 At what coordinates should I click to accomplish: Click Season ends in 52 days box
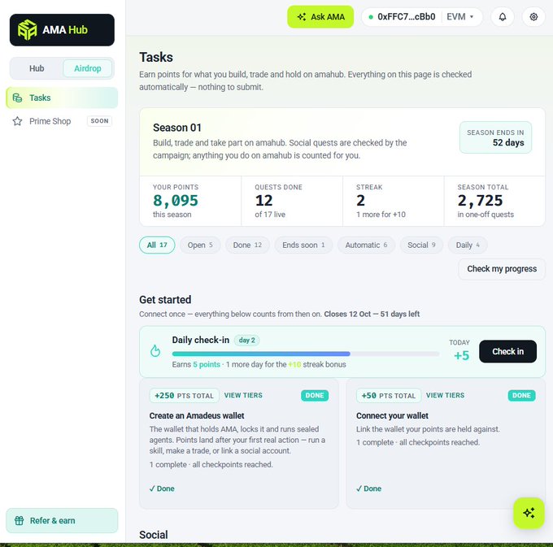pyautogui.click(x=495, y=137)
